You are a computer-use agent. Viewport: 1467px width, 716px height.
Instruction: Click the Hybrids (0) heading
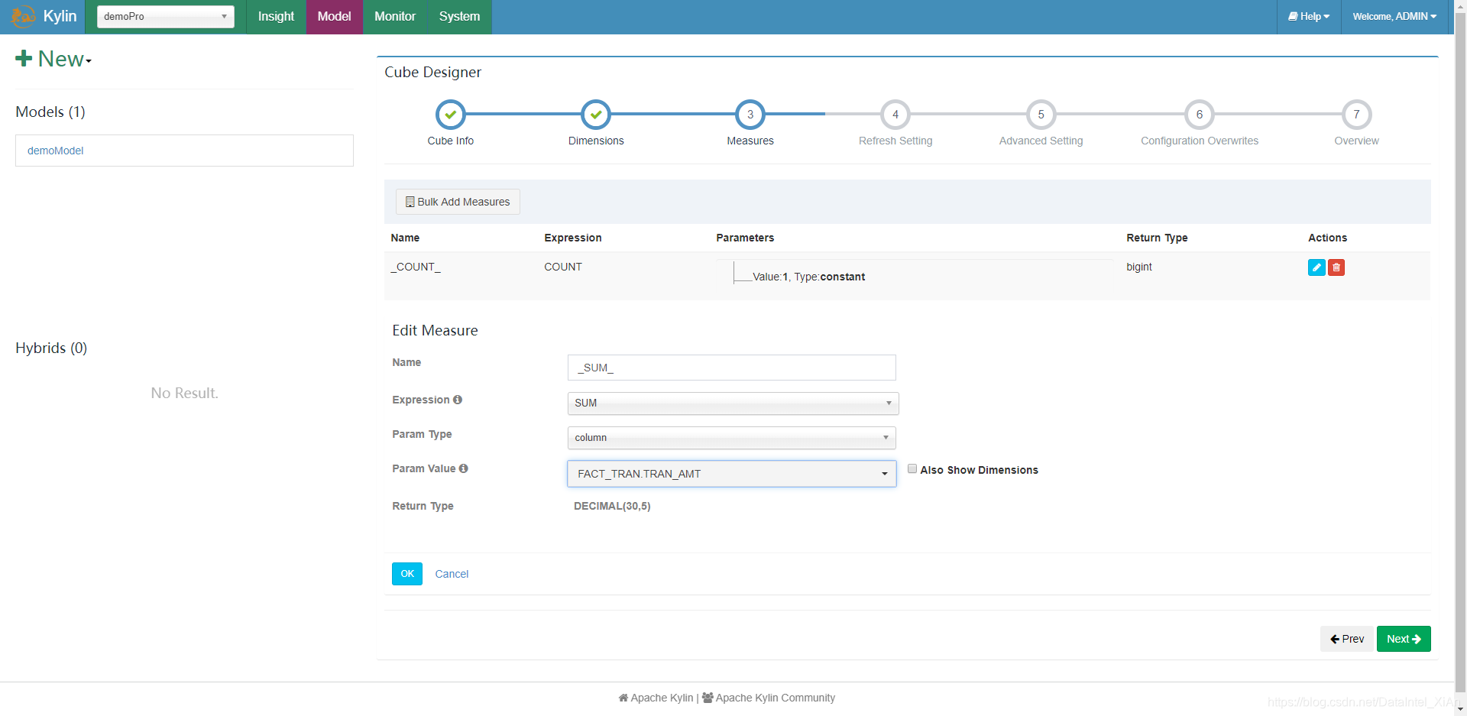click(51, 348)
